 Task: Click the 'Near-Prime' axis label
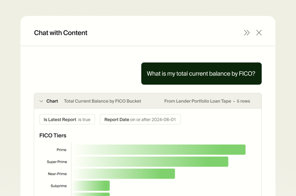click(57, 174)
